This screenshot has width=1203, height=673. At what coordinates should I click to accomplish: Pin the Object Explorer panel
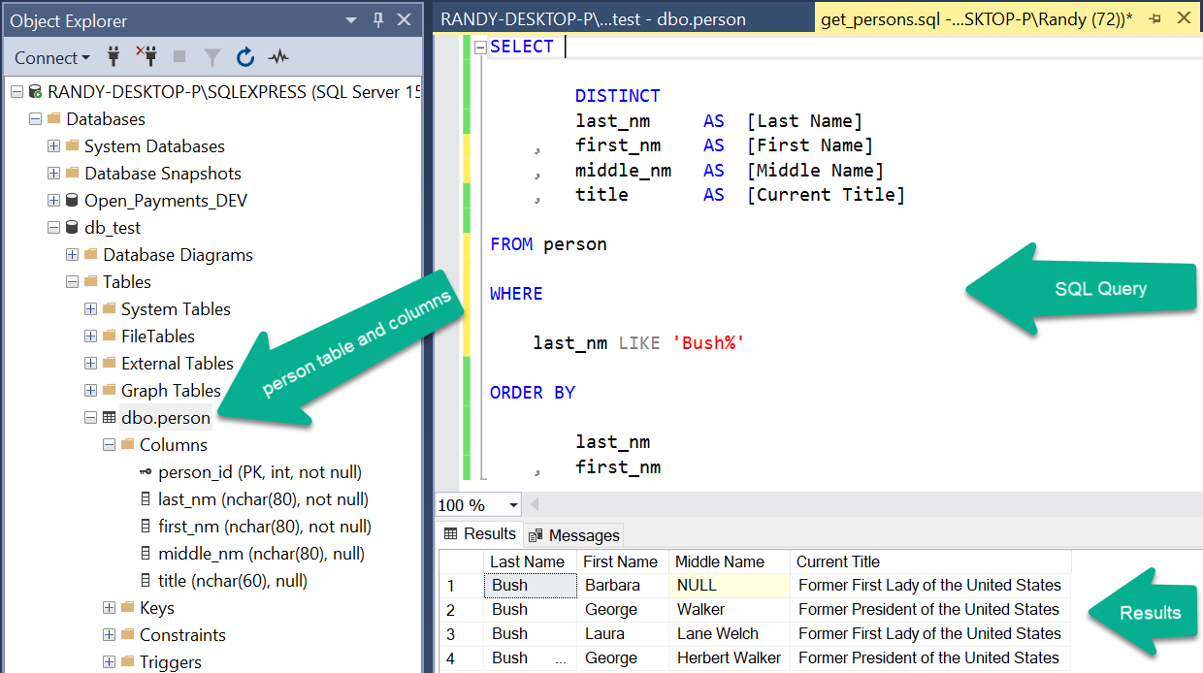pyautogui.click(x=378, y=20)
